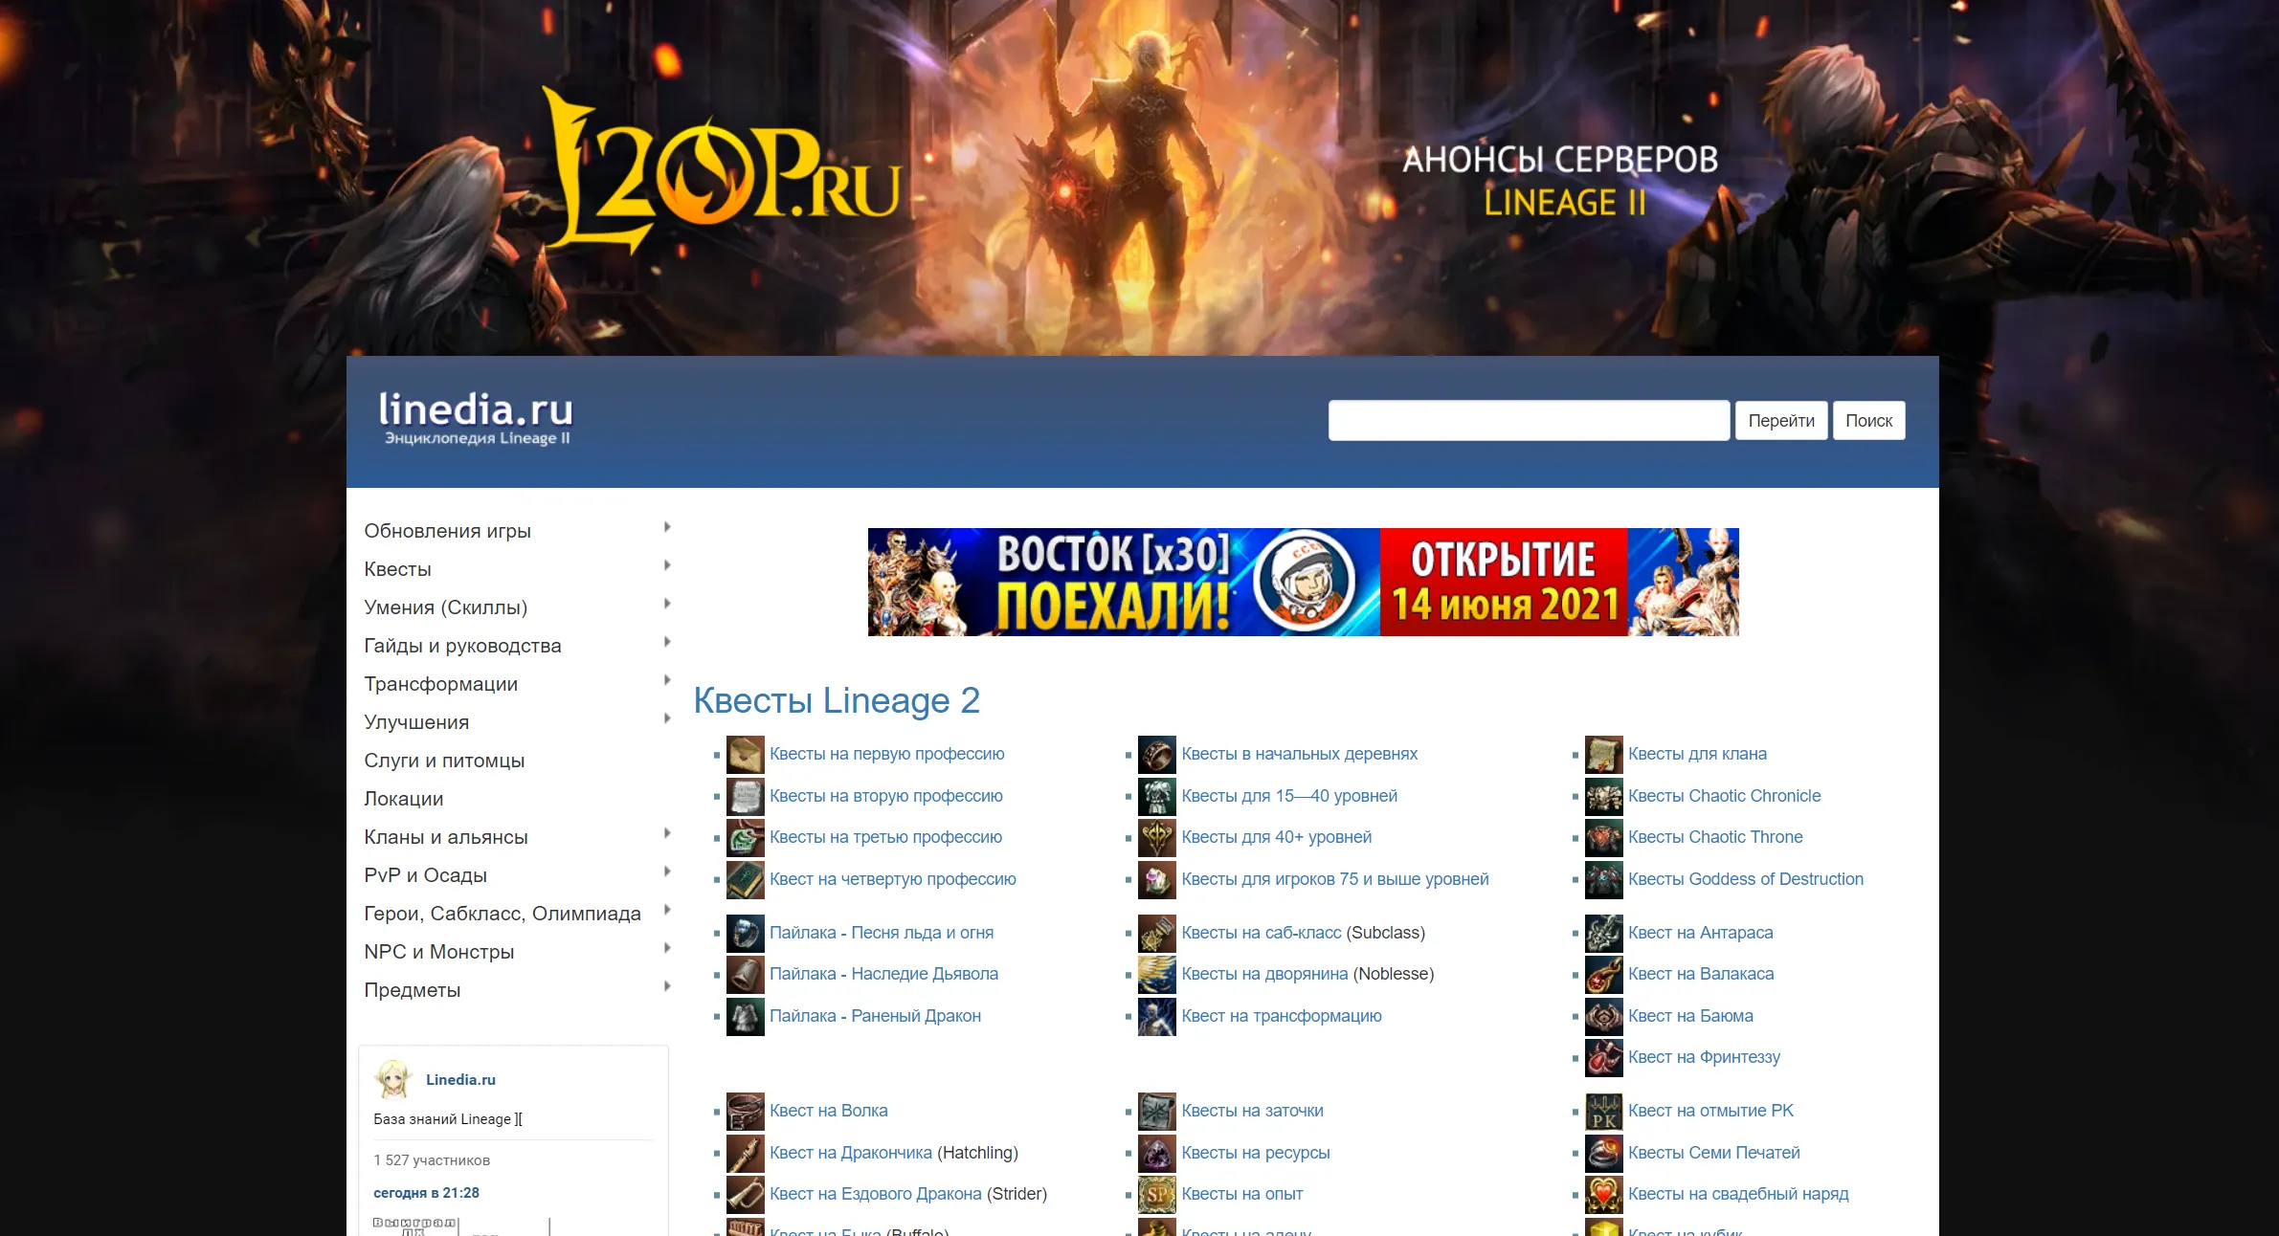Click the SP icon for Квесты на опыт
This screenshot has width=2279, height=1236.
pyautogui.click(x=1156, y=1194)
